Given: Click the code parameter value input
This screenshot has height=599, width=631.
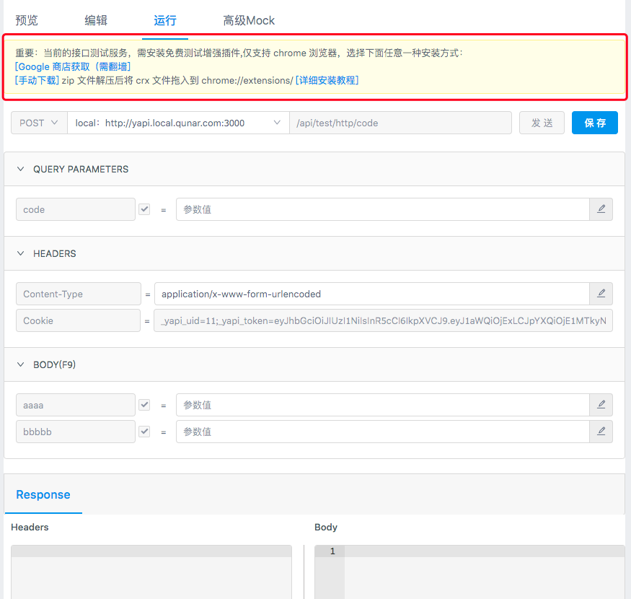Looking at the screenshot, I should (x=382, y=209).
